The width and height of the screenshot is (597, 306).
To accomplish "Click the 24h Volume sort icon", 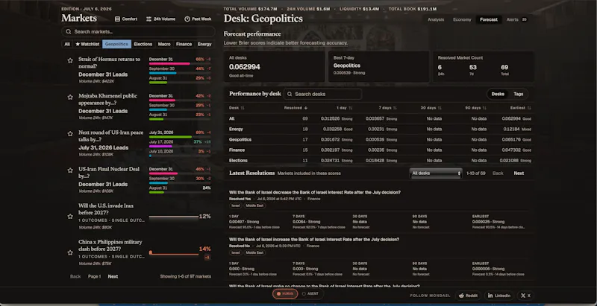I will [x=149, y=19].
